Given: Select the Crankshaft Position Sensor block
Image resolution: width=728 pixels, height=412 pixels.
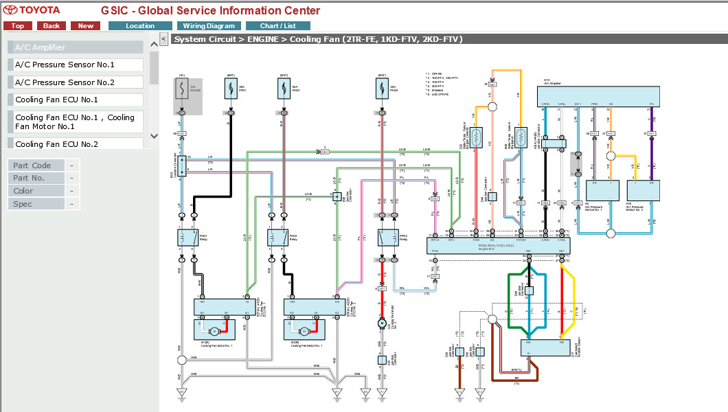Looking at the screenshot, I should pyautogui.click(x=545, y=348).
